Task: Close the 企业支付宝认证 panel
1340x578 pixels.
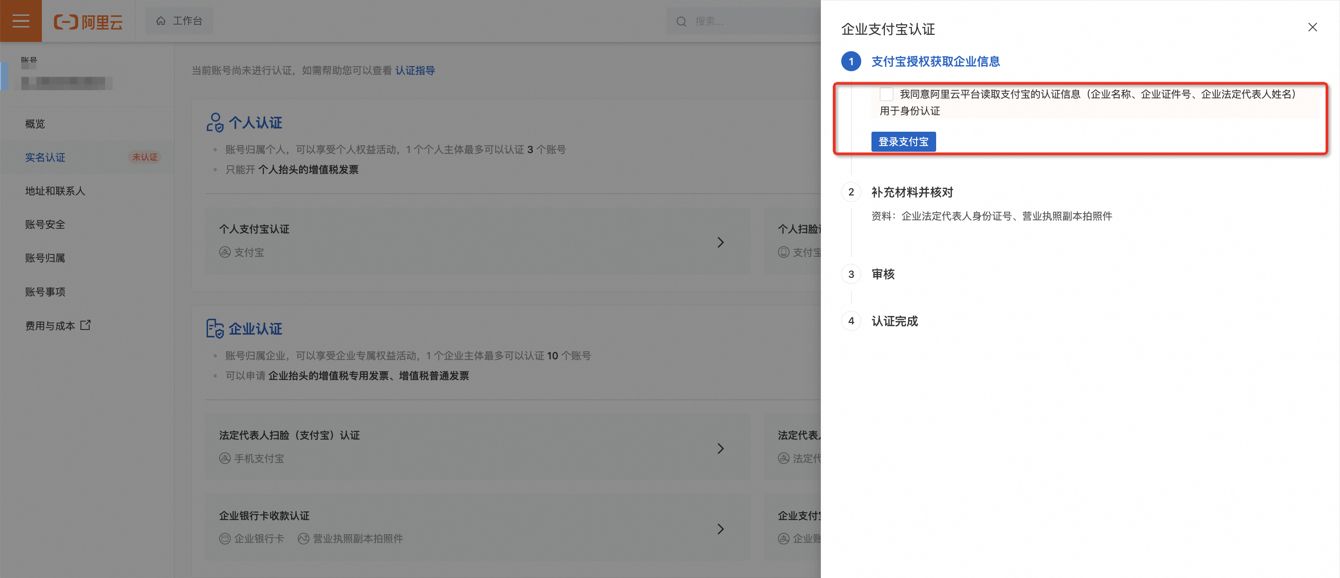Action: pos(1312,27)
